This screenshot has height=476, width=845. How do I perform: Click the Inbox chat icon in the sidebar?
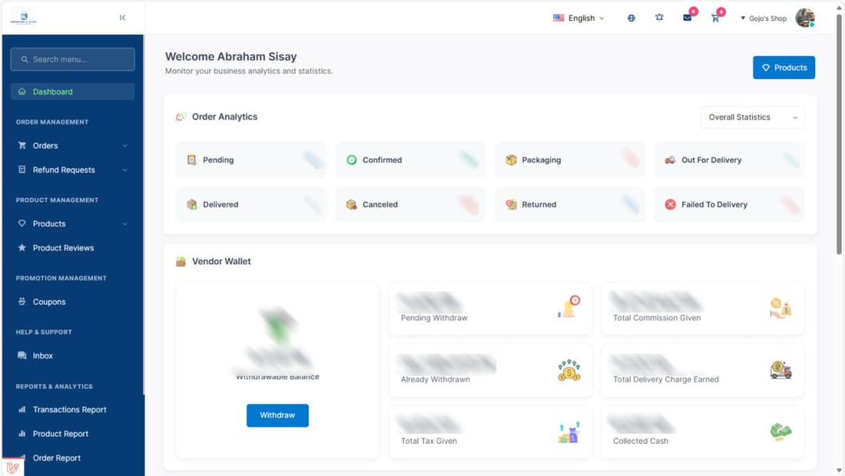click(22, 356)
